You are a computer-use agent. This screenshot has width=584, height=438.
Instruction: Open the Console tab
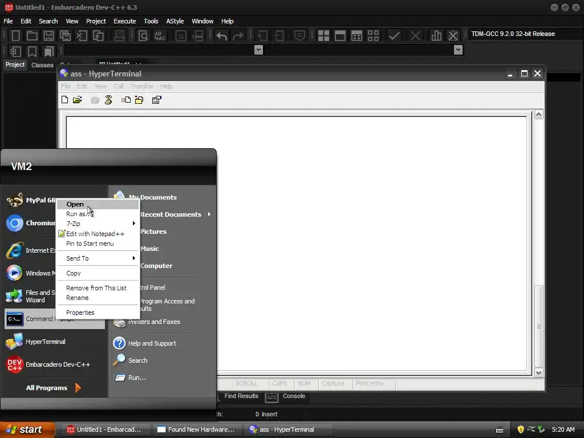(x=286, y=396)
